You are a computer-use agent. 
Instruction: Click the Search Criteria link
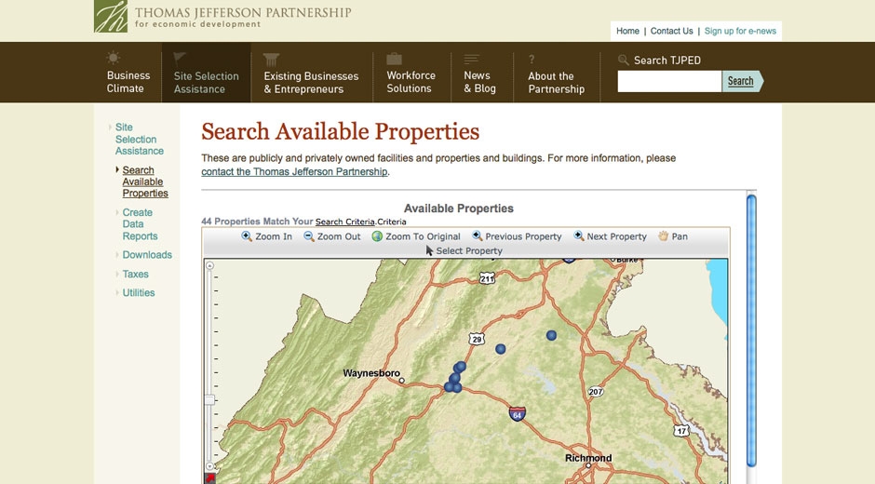[344, 222]
